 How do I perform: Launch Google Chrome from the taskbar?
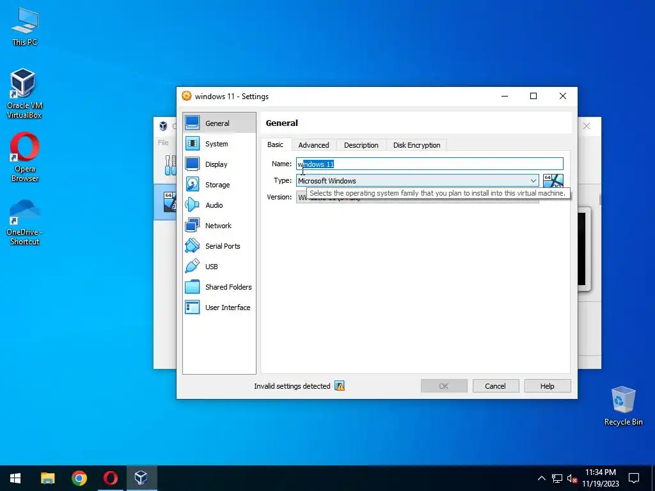[79, 478]
